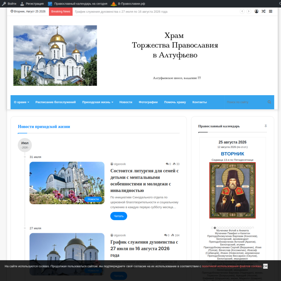Go to the previous breaking news item

click(242, 11)
